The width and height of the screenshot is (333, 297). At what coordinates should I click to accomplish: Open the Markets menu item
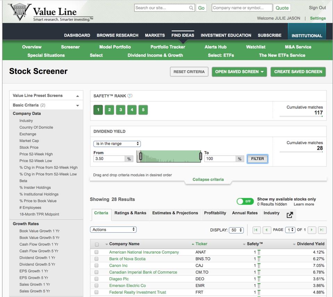[155, 35]
